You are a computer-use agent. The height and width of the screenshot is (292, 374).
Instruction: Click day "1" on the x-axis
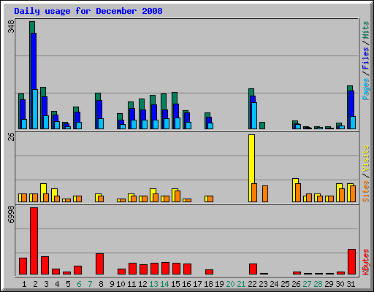[24, 284]
